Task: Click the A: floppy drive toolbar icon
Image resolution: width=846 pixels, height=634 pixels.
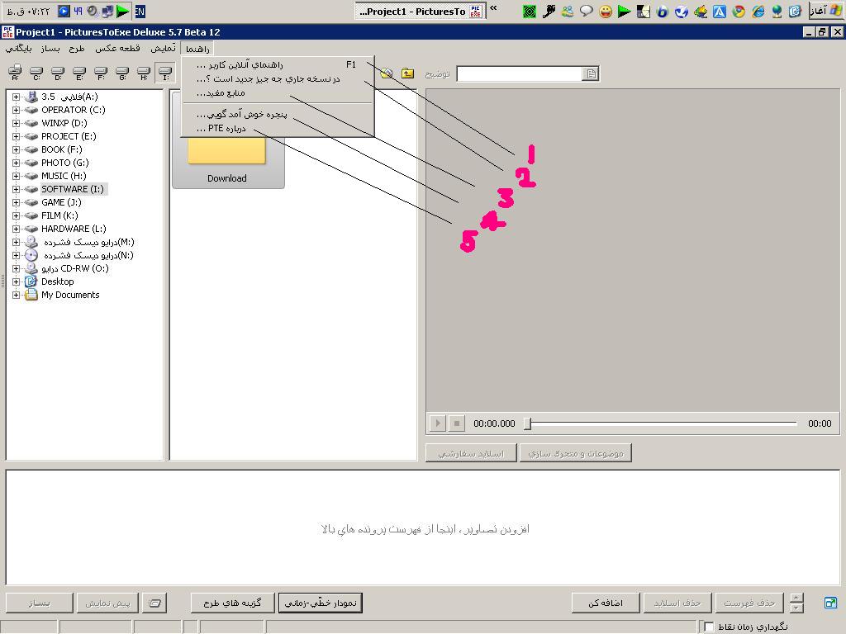Action: [x=15, y=73]
